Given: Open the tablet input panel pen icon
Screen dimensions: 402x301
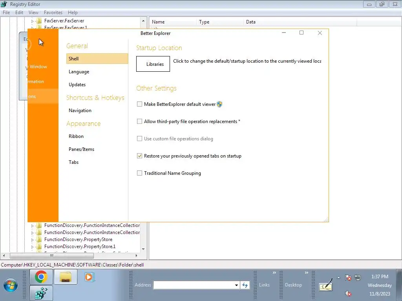Looking at the screenshot, I should click(x=325, y=285).
